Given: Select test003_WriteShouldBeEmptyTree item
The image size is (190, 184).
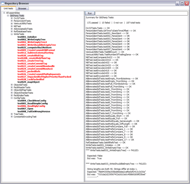Looking at the screenshot, I should 37,45.
